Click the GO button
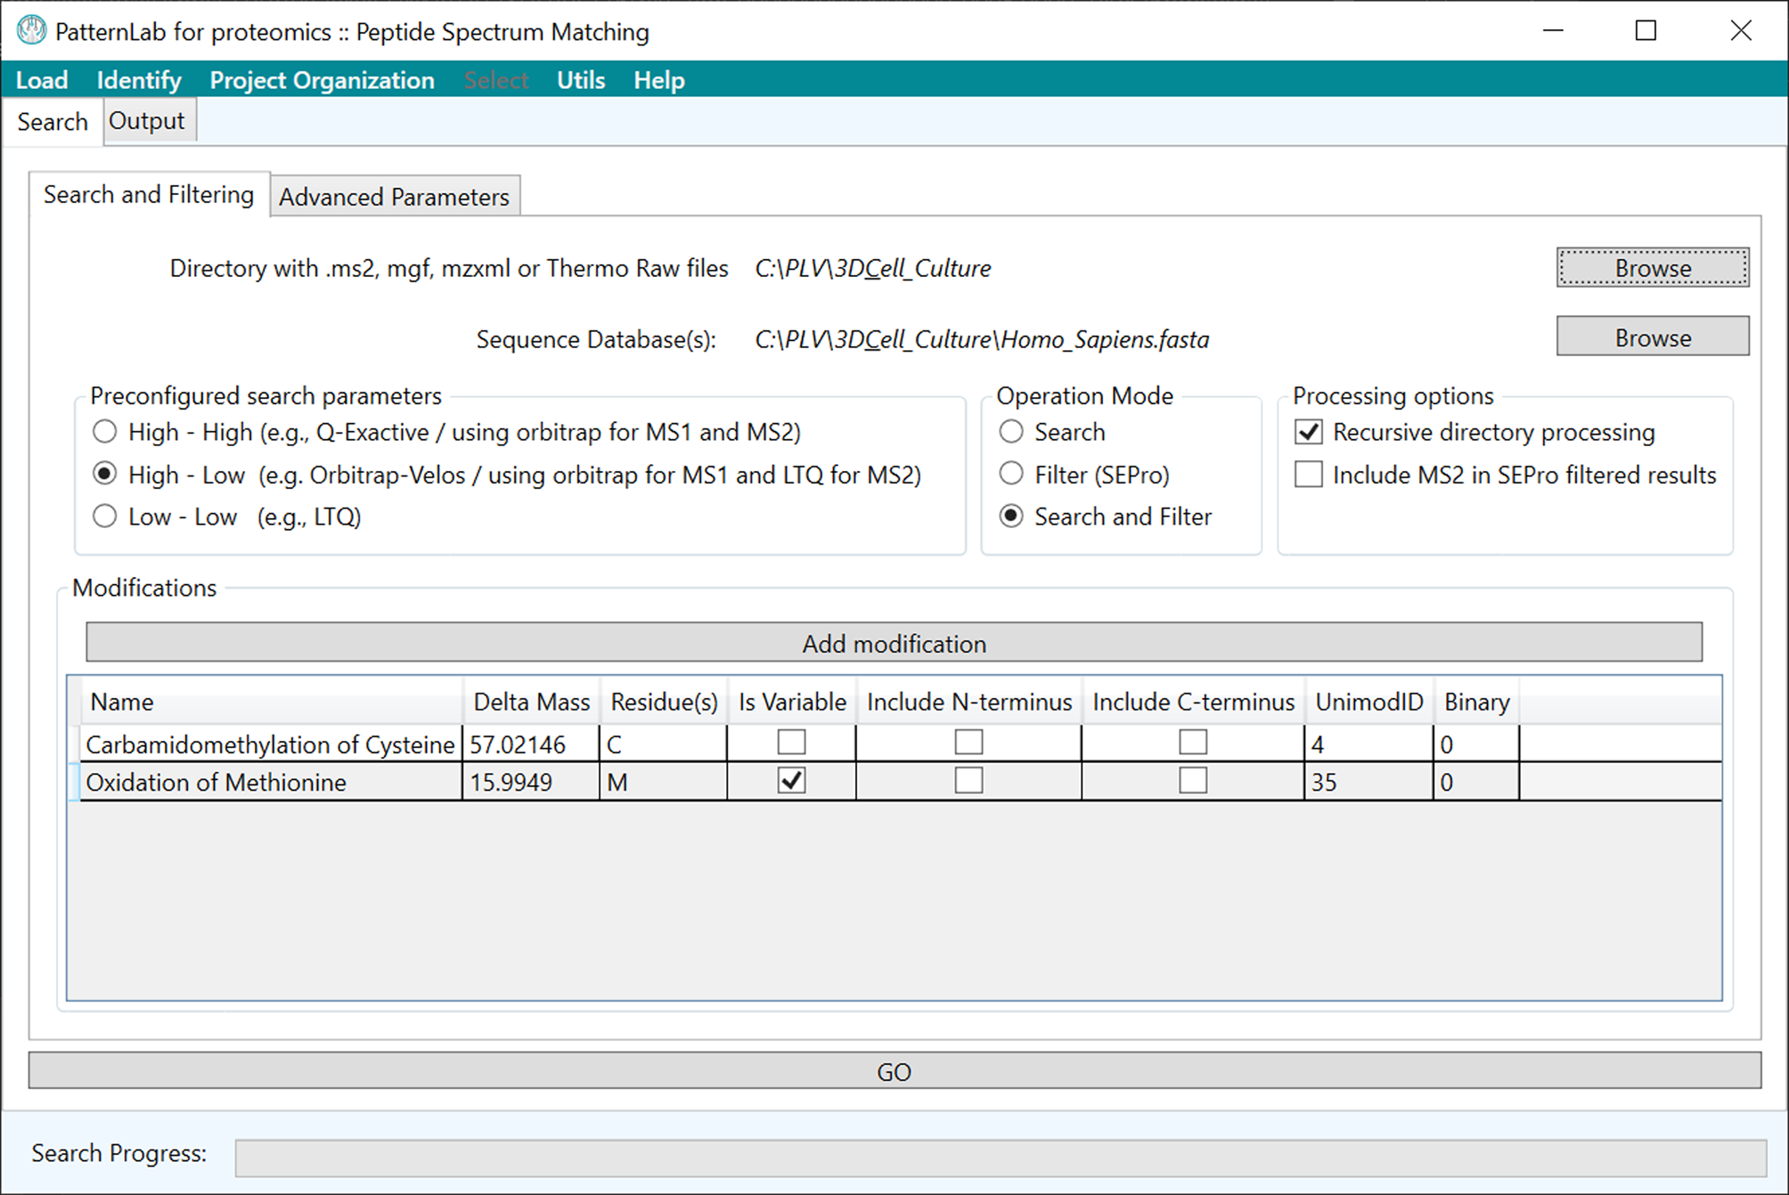This screenshot has height=1195, width=1789. pyautogui.click(x=894, y=1070)
